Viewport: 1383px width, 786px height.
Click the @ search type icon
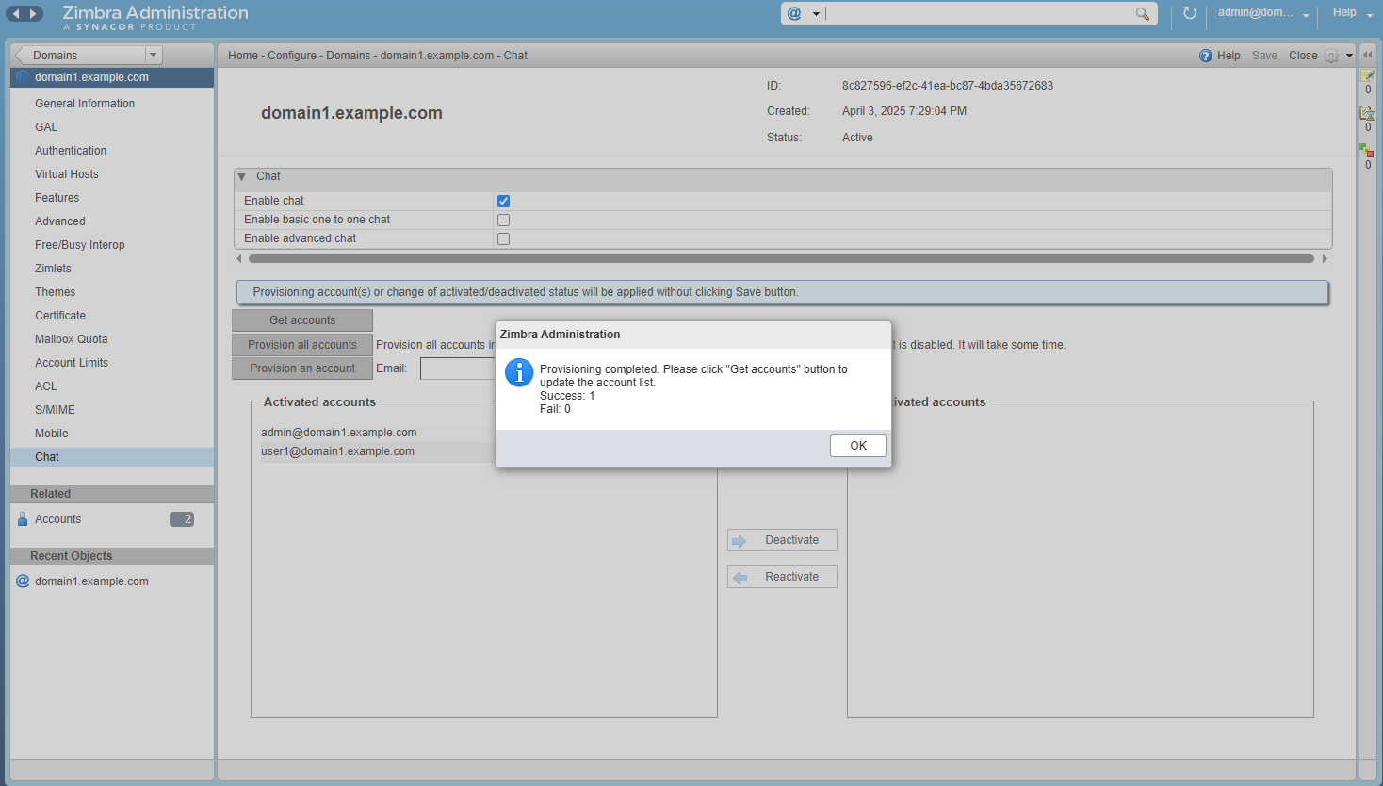point(794,13)
